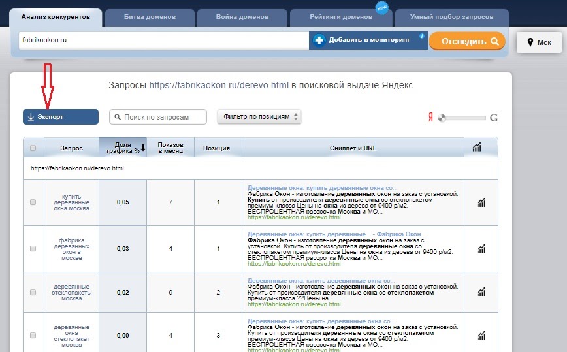Click the magnifier icon on the Отследить button
The width and height of the screenshot is (567, 352).
tap(494, 41)
